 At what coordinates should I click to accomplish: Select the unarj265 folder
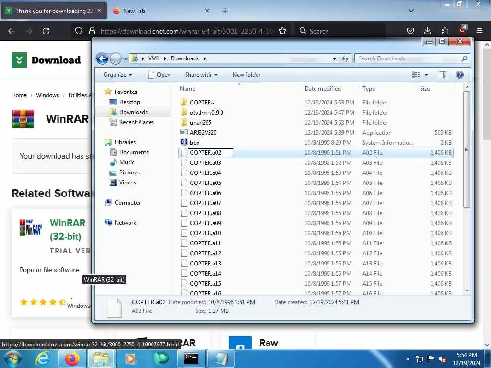pyautogui.click(x=200, y=122)
